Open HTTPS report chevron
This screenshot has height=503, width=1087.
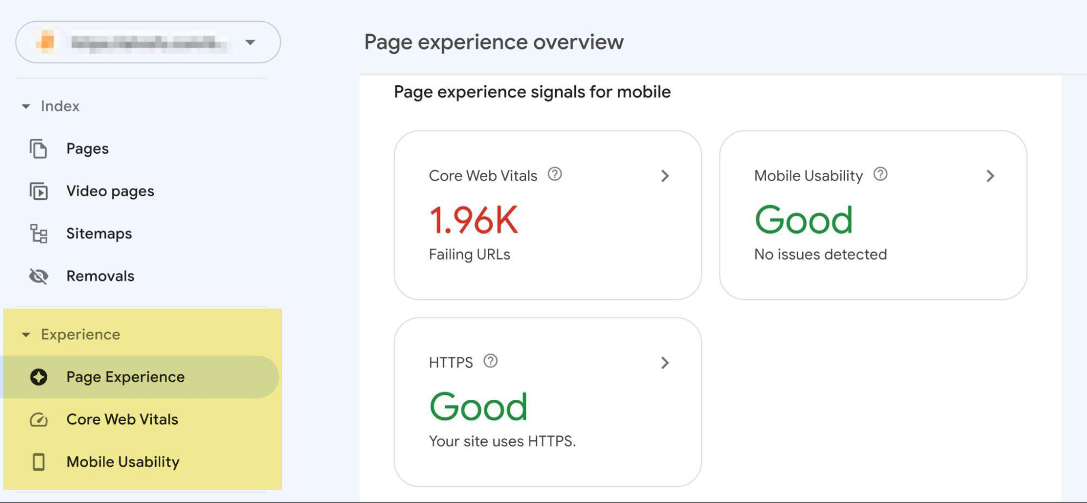click(664, 363)
